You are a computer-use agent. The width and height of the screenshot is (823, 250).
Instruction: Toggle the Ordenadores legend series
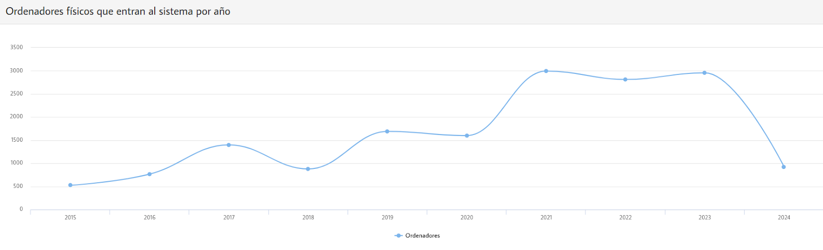417,236
